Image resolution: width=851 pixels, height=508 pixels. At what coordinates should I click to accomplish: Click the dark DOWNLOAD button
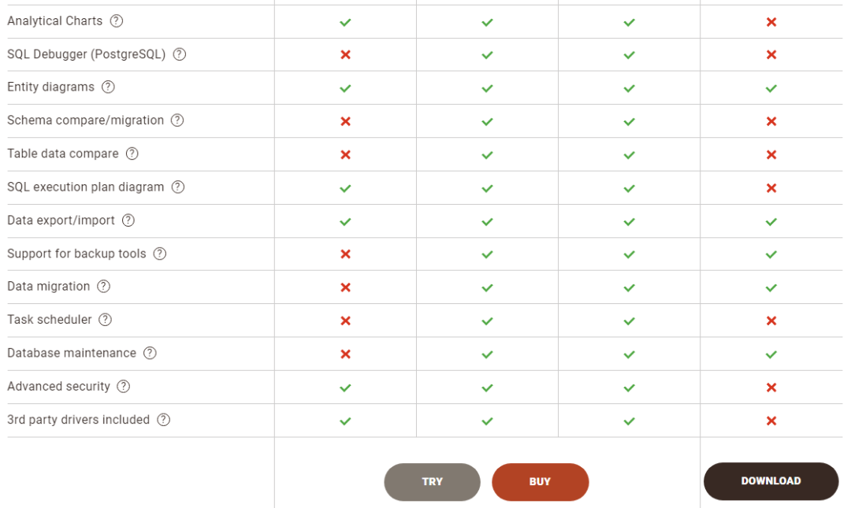[771, 481]
